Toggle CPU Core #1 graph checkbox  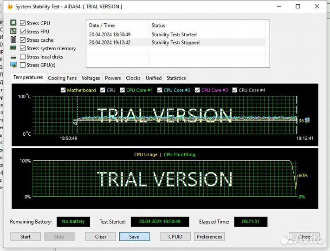122,90
